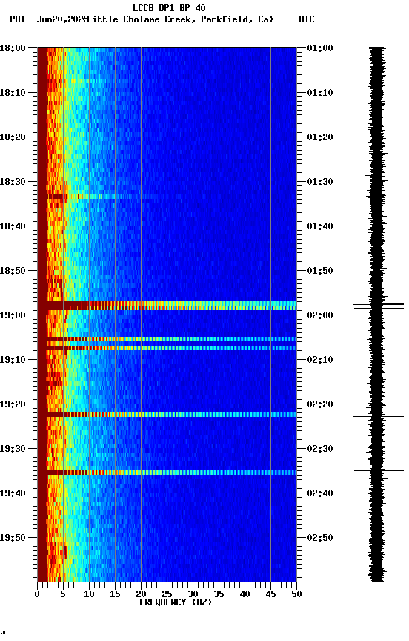Click the 01:30 UTC time label
This screenshot has width=409, height=641.
pyautogui.click(x=320, y=182)
